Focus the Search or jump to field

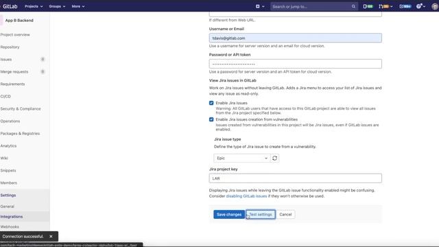pyautogui.click(x=314, y=6)
